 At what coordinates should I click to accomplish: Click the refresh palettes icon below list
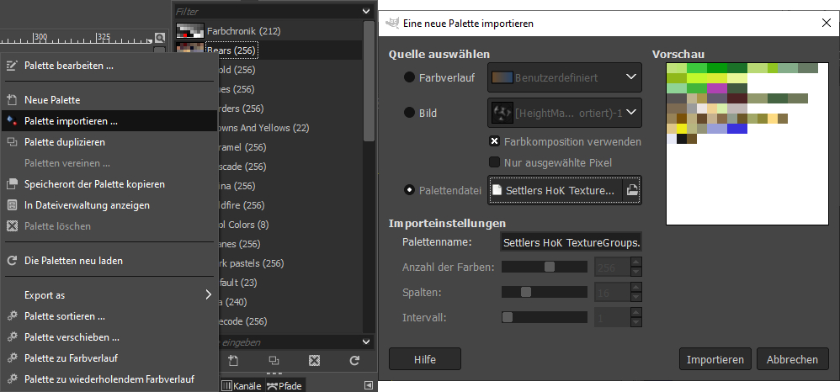point(354,361)
